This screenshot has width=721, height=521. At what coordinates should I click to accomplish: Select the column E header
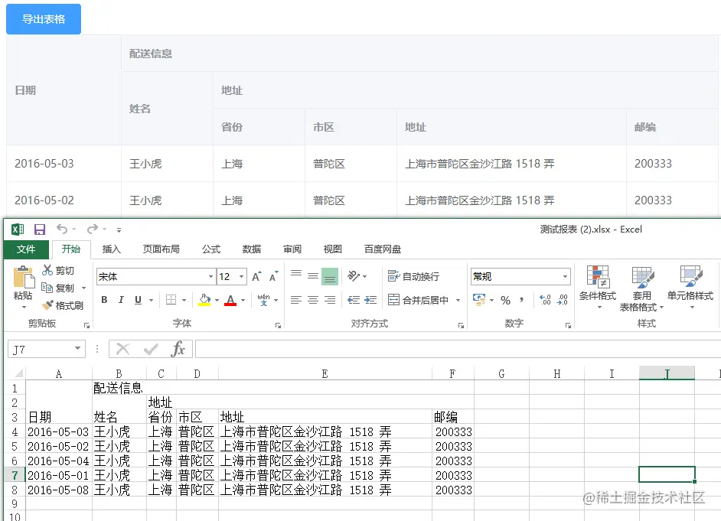325,373
